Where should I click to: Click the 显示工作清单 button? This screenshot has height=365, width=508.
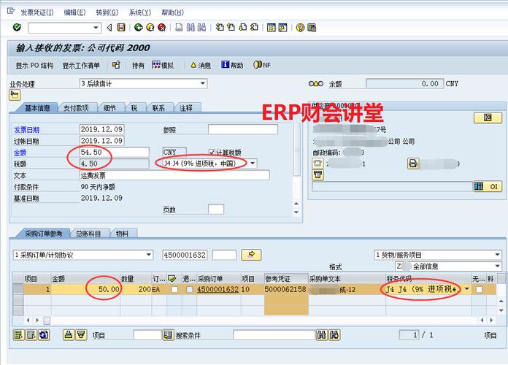[81, 65]
